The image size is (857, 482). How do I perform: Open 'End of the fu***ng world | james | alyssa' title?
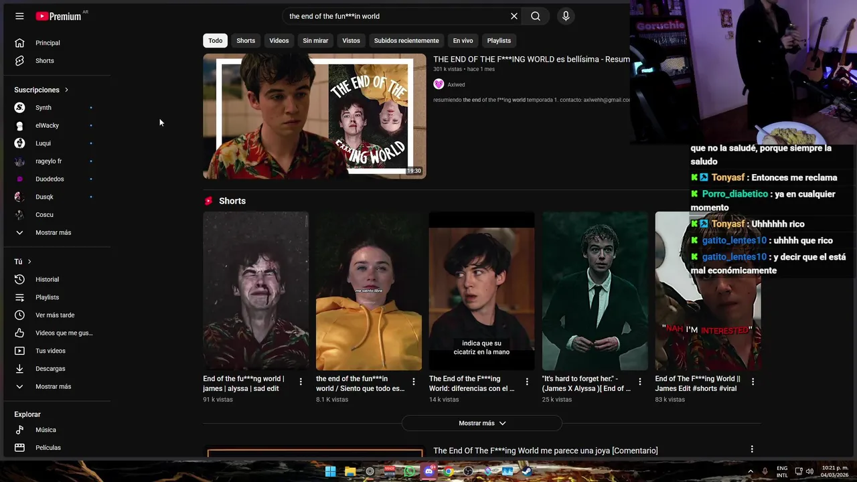[x=244, y=384]
